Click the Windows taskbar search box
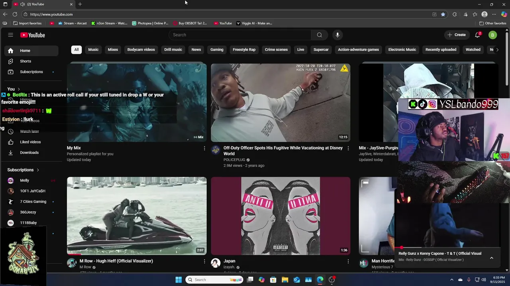 coord(214,280)
